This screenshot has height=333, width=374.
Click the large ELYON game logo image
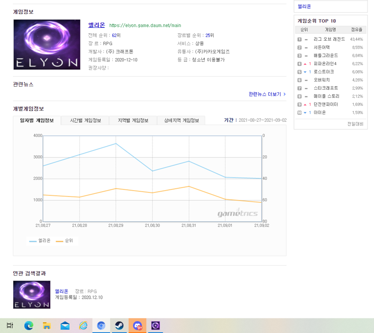pos(47,44)
